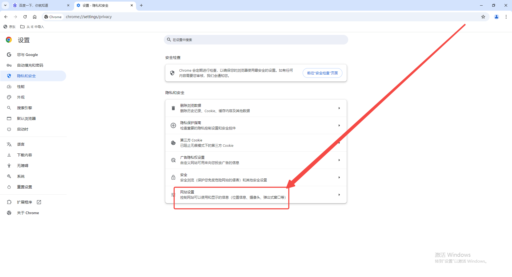This screenshot has height=277, width=512.
Task: Click the key icon for autofill and passwords
Action: tap(9, 65)
